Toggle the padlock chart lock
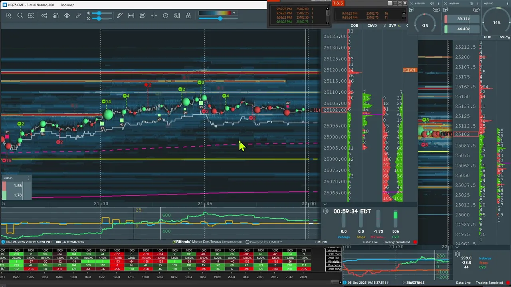Screen dimensions: 511x287 tap(188, 16)
